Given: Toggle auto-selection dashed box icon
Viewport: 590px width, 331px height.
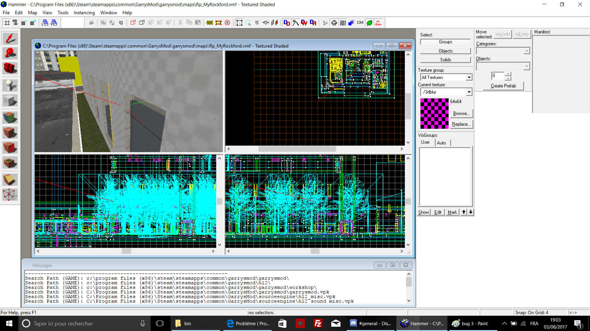Looking at the screenshot, I should [248, 23].
